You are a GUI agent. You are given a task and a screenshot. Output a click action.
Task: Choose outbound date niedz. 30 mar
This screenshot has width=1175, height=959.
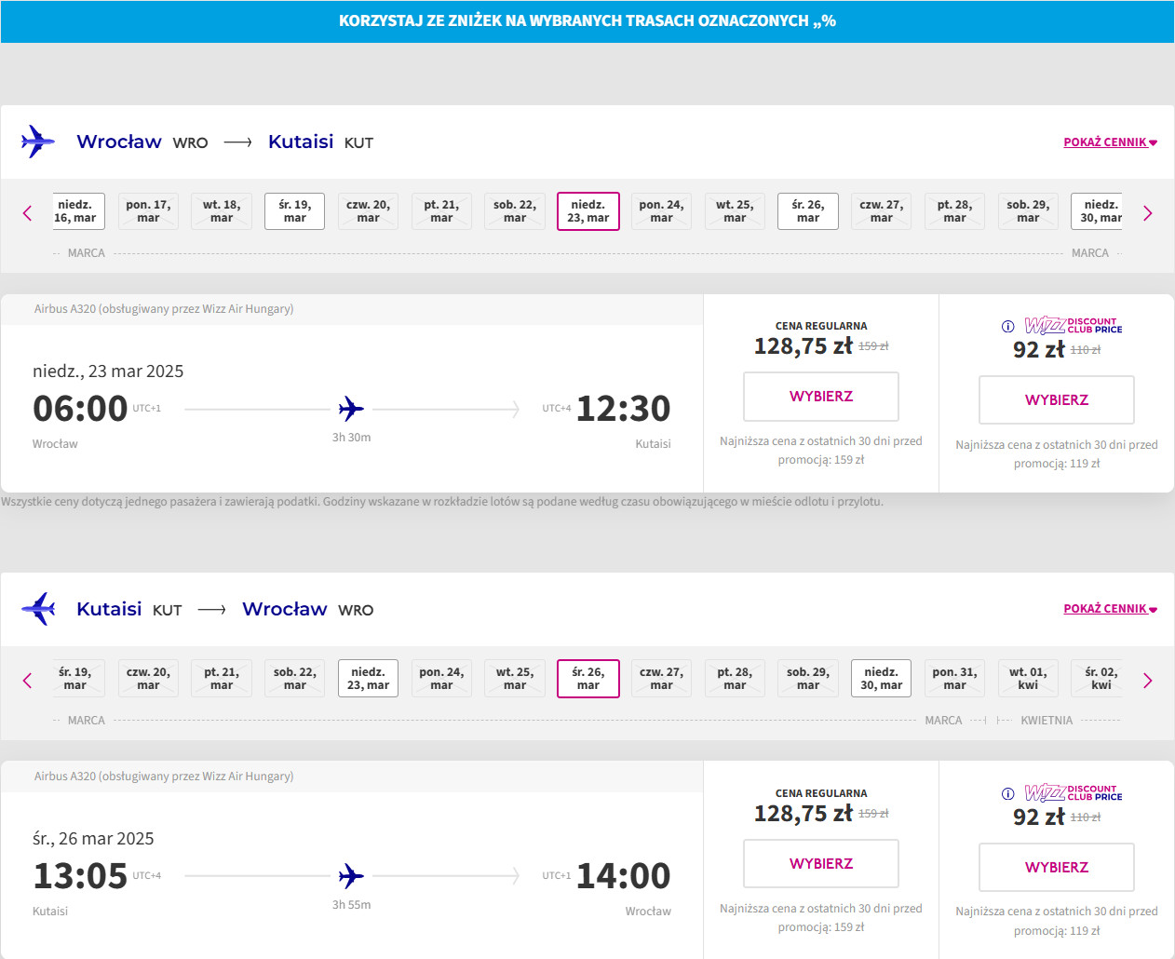(x=1101, y=211)
